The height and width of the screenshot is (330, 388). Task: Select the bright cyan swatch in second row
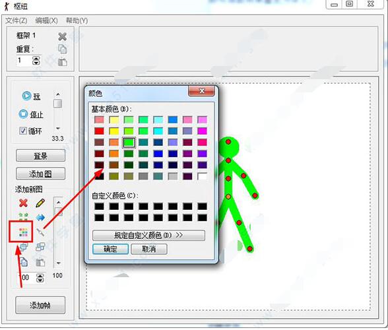(158, 131)
